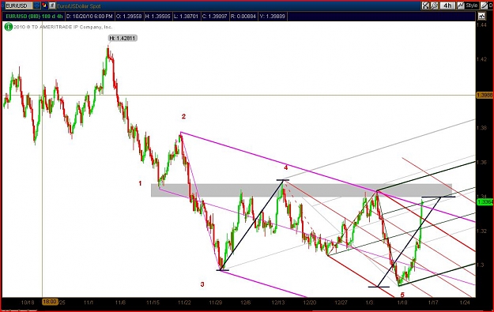Click the small chart icon above price axis
The image size is (494, 312).
[x=481, y=16]
